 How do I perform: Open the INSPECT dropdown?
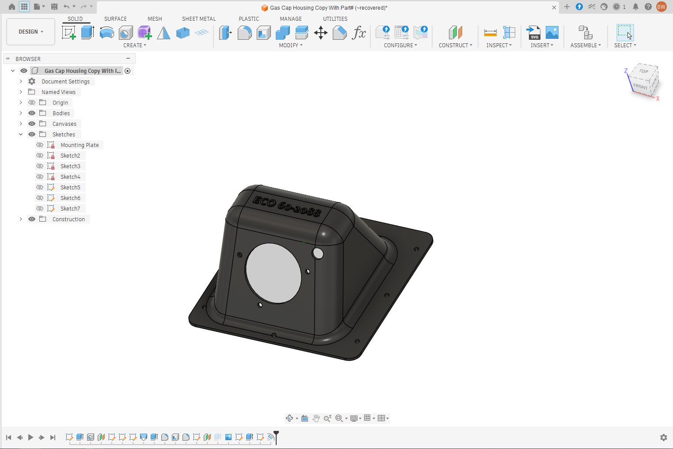pyautogui.click(x=499, y=45)
